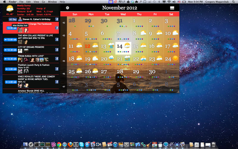
Task: Click the Wi-Fi icon in menu bar
Action: coord(169,2)
